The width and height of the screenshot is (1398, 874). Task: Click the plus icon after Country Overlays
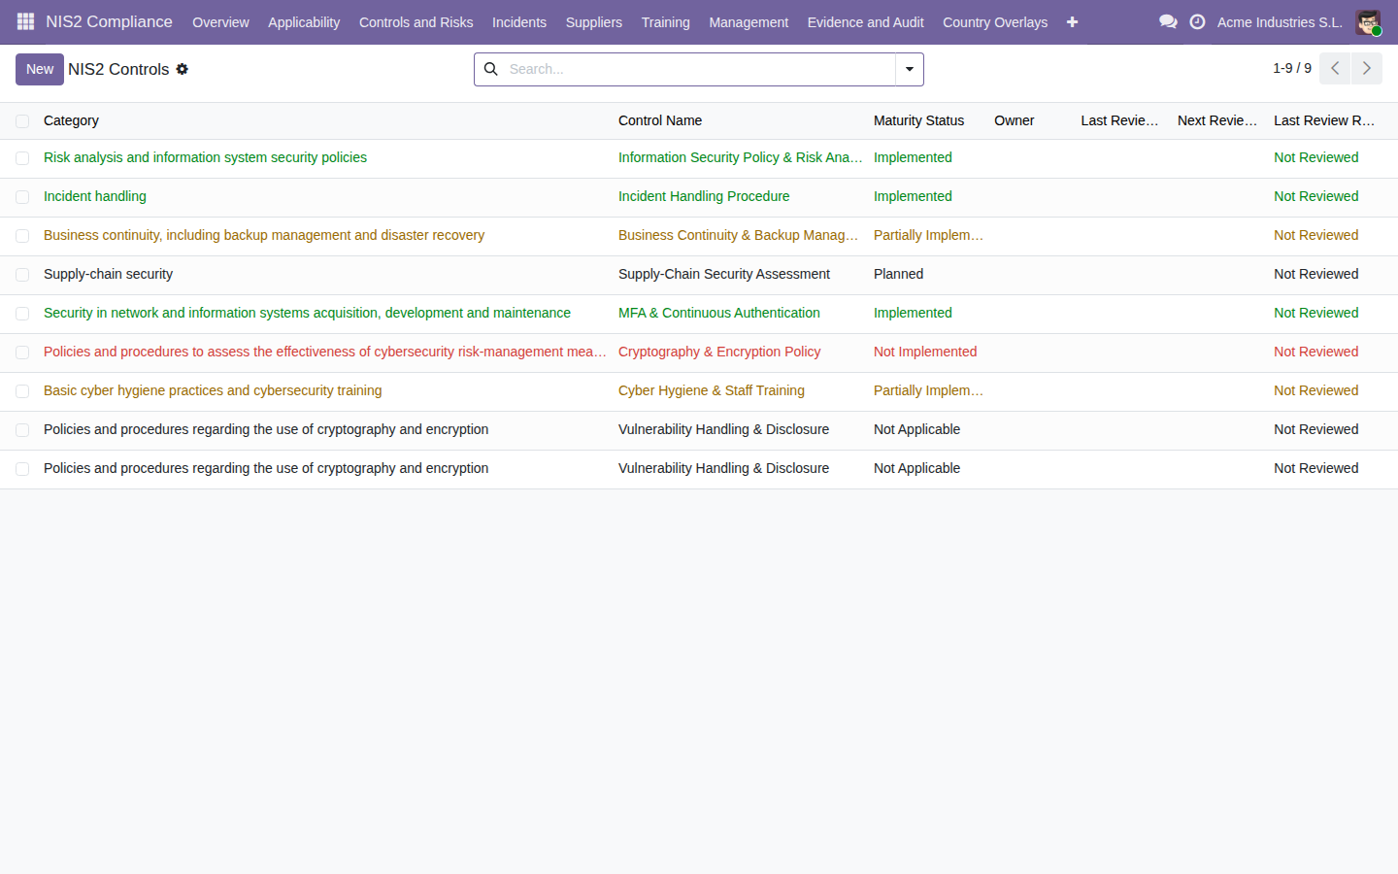coord(1072,21)
